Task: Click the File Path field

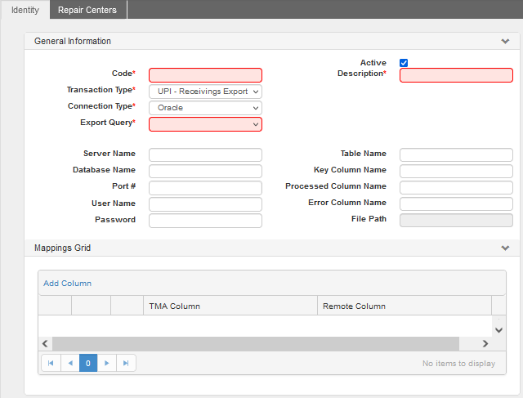Action: click(x=456, y=220)
